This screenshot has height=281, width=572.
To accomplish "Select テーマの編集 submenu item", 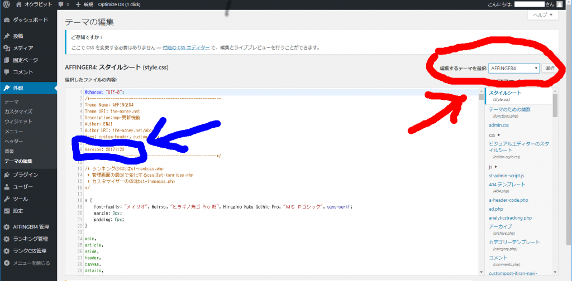I will click(18, 161).
